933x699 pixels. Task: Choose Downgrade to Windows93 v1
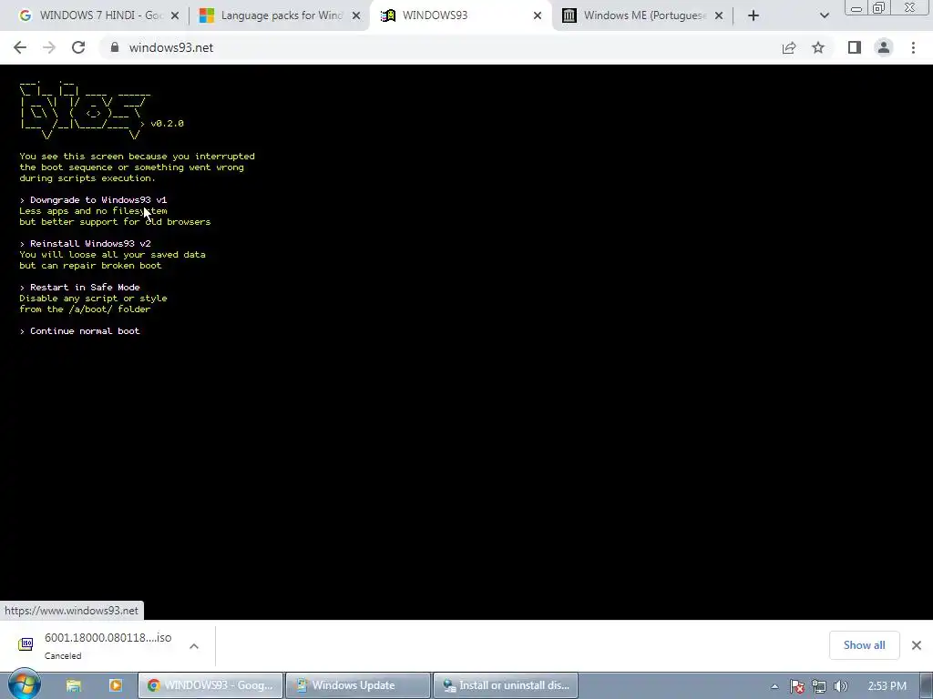94,199
